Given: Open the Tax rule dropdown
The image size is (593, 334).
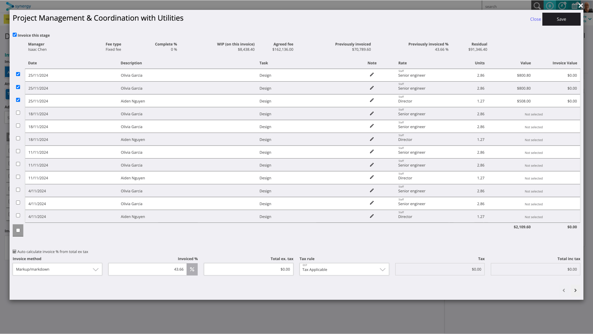Looking at the screenshot, I should click(x=344, y=269).
